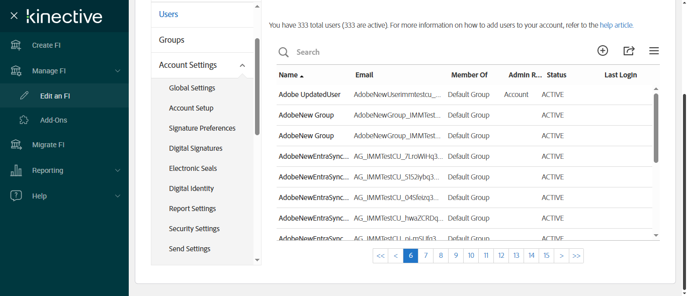Collapse the Account Settings section chevron

click(x=242, y=65)
